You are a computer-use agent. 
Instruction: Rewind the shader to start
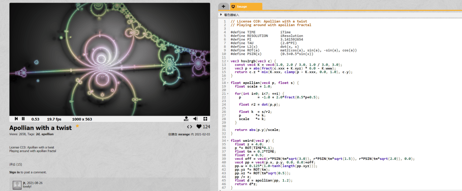[16, 119]
